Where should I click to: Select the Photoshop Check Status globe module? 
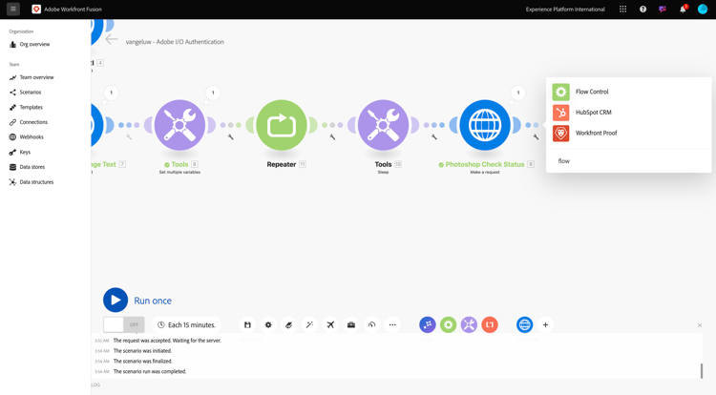[485, 125]
